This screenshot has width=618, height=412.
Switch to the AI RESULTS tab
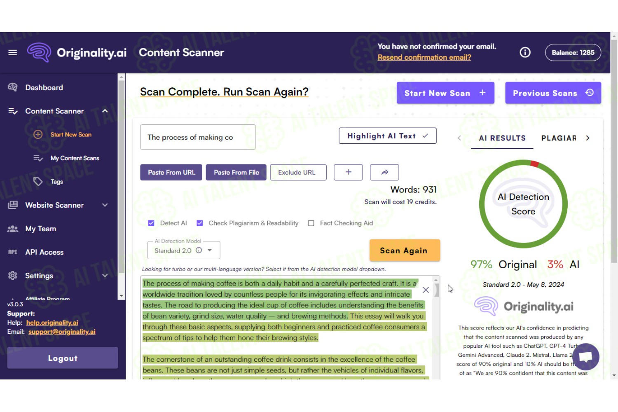click(x=502, y=138)
